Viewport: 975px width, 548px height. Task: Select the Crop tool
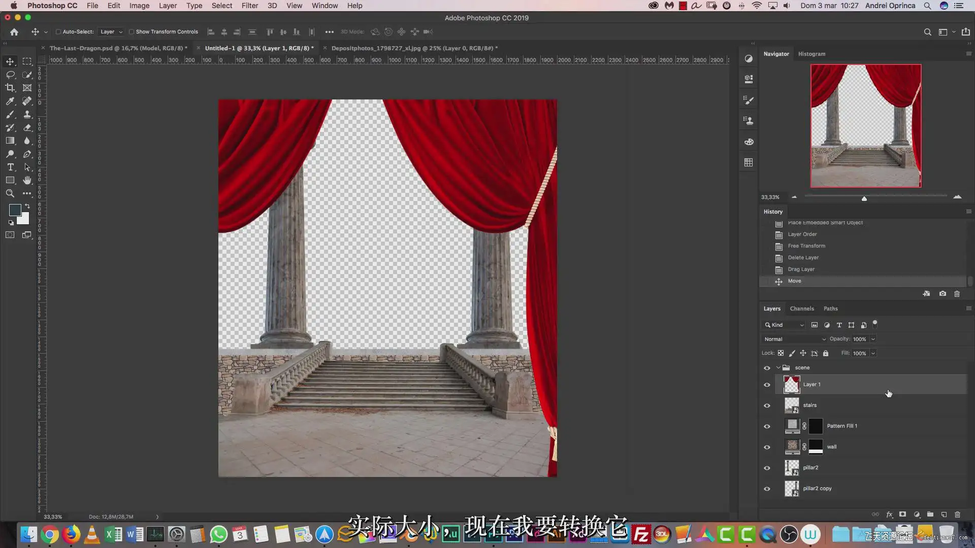[x=10, y=88]
